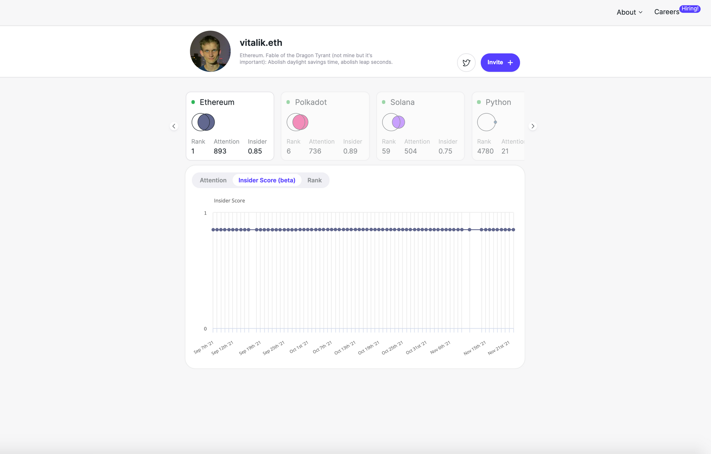Click the Solana purple Venn diagram icon
711x454 pixels.
pos(393,122)
